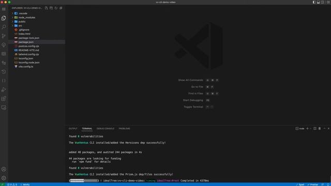Open postcss.config.cjs file
331x186 pixels.
37,46
